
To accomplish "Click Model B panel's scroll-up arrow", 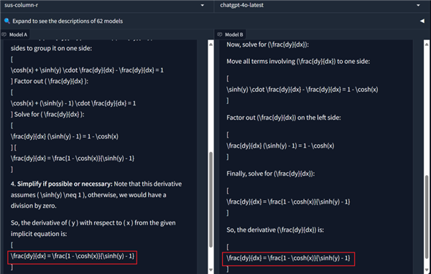I will tap(427, 44).
